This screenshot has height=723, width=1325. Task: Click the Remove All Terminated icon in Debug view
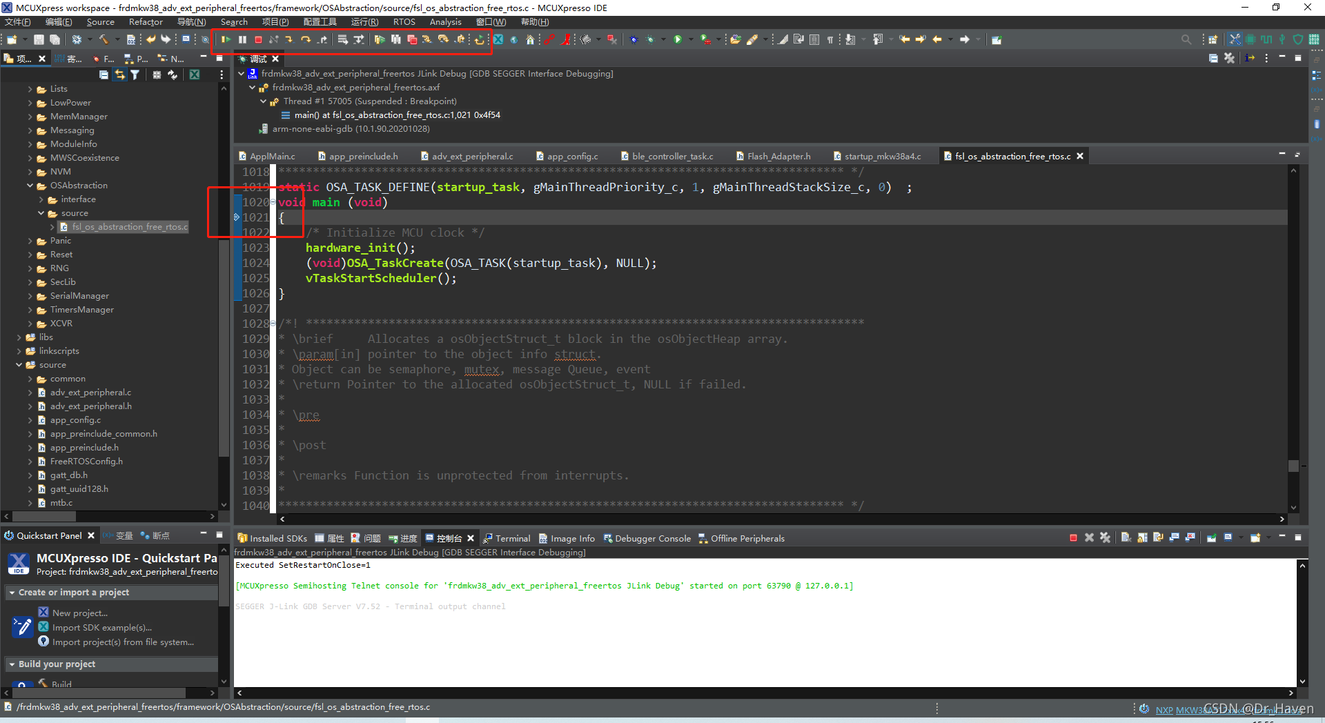pos(1229,59)
